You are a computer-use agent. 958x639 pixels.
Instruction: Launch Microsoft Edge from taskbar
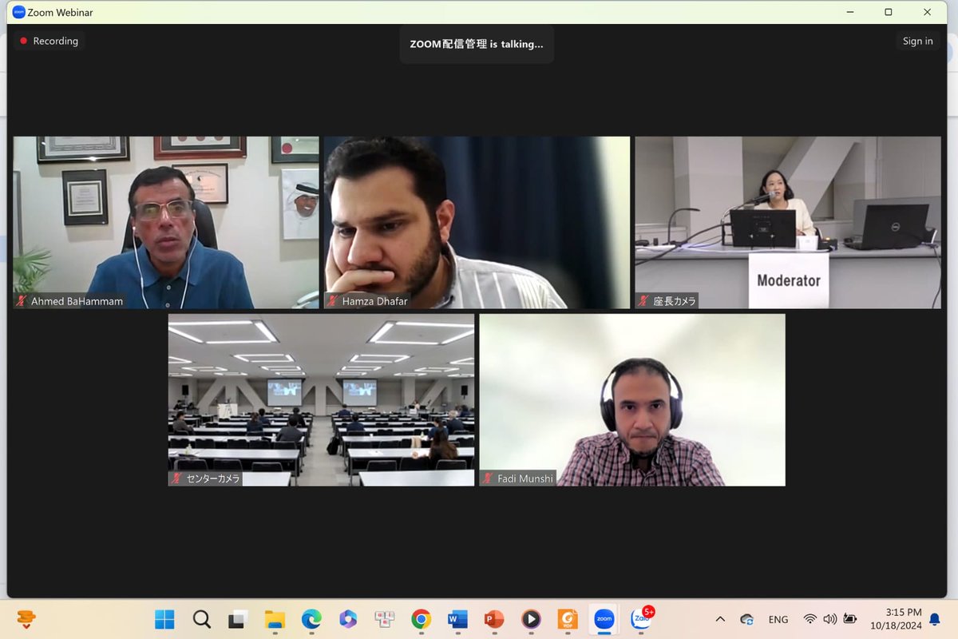(311, 619)
